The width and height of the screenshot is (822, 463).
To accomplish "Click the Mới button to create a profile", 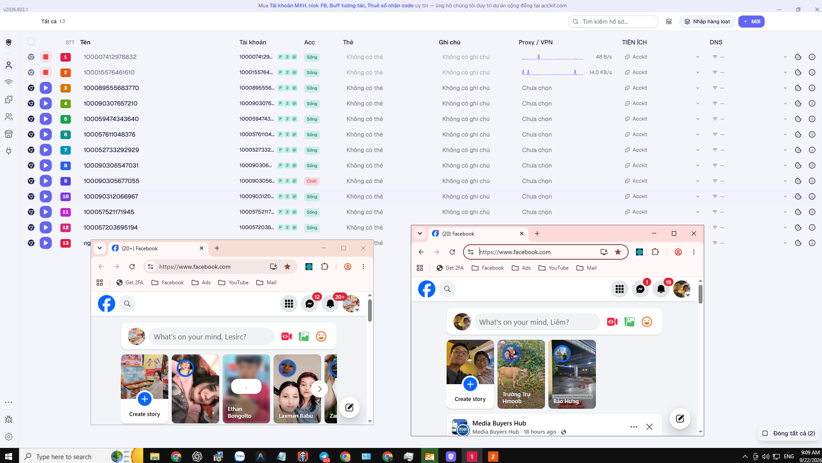I will click(x=751, y=22).
